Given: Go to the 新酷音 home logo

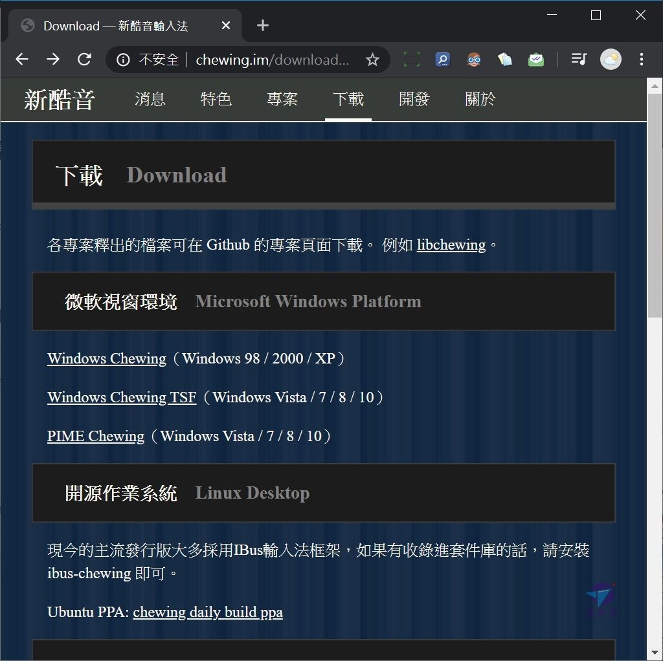Looking at the screenshot, I should [x=60, y=100].
